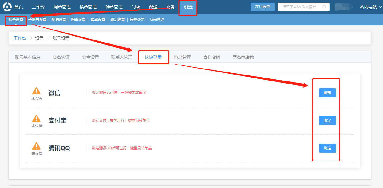Click 绑定 button for 微信
This screenshot has height=188, width=383.
pyautogui.click(x=327, y=93)
